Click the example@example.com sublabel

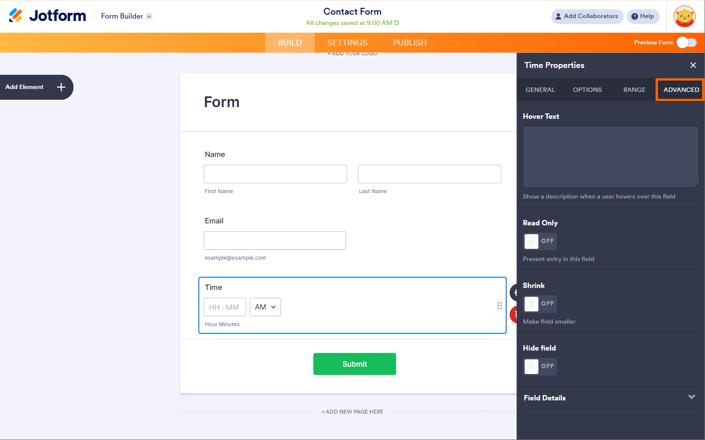click(x=235, y=258)
